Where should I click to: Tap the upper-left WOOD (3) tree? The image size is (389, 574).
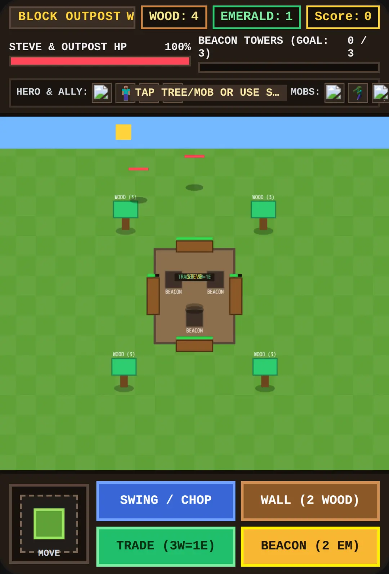coord(125,215)
